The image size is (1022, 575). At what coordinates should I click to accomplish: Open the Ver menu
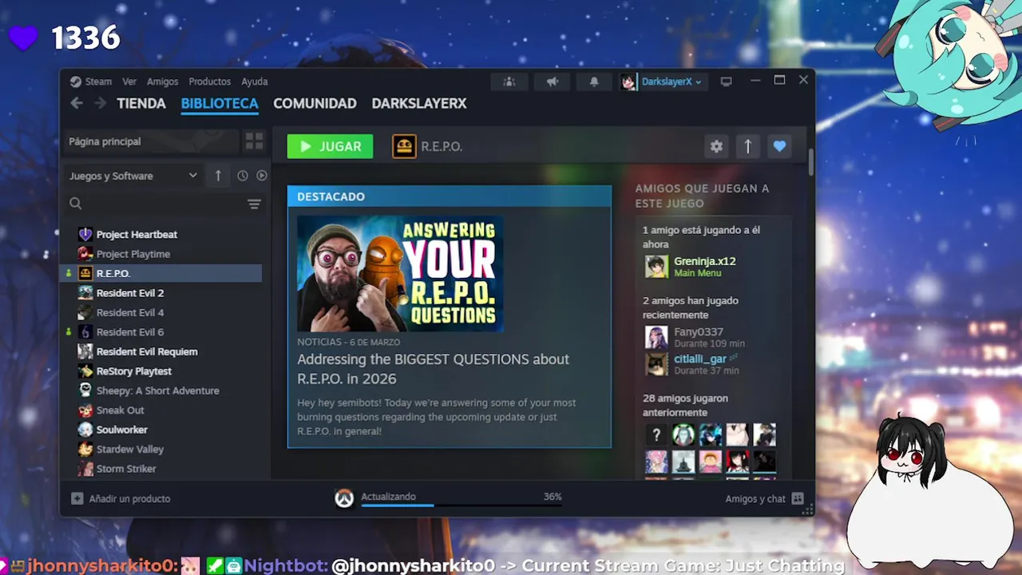129,81
